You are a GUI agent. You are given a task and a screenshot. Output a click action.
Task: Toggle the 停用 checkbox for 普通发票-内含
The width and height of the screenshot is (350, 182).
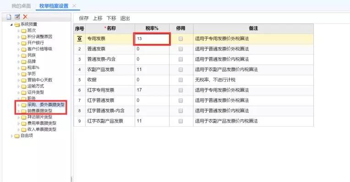tap(180, 59)
